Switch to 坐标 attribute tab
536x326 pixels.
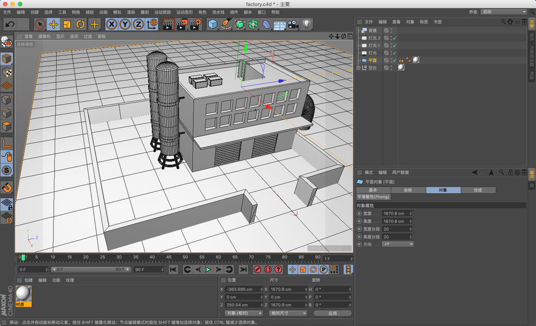[408, 190]
